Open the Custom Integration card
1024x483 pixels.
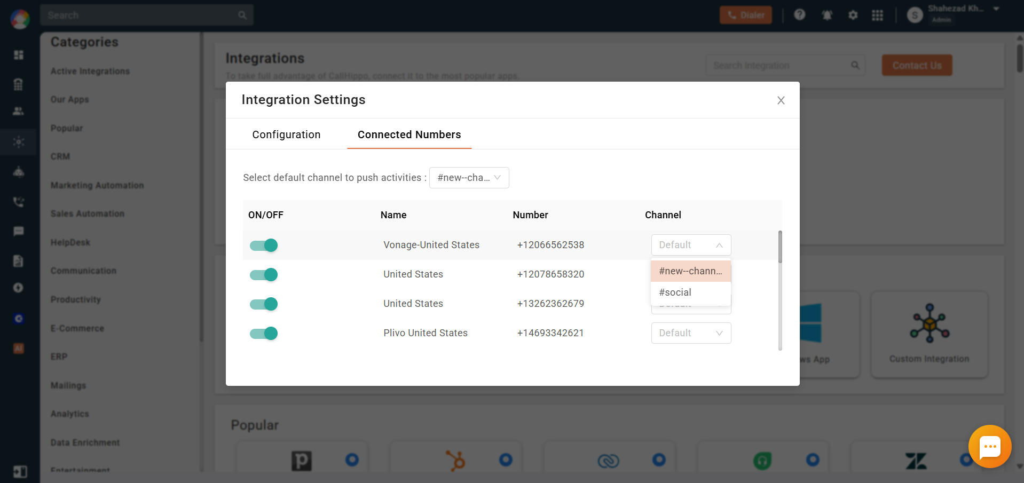(x=930, y=335)
